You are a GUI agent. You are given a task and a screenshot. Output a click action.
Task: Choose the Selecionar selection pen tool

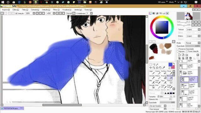coord(169,82)
